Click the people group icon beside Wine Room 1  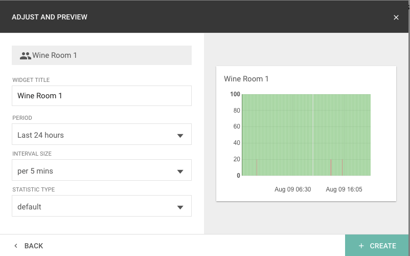point(25,55)
